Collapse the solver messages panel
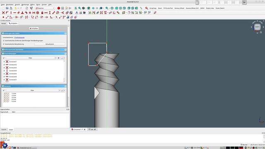265x149 pixels. click(65, 34)
